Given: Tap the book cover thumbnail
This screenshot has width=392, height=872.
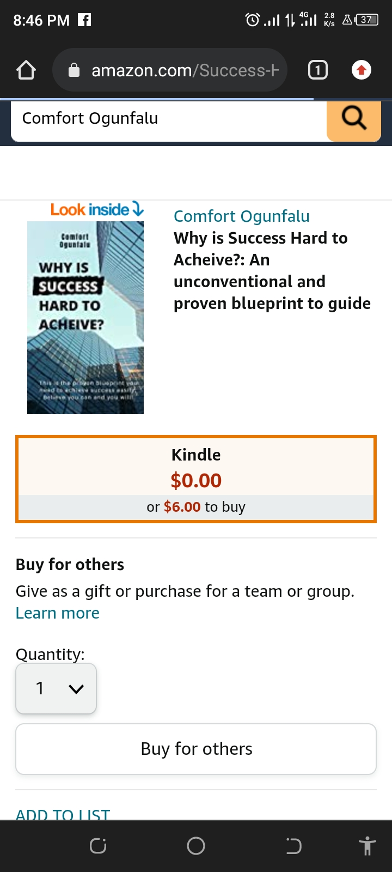Looking at the screenshot, I should [x=85, y=318].
